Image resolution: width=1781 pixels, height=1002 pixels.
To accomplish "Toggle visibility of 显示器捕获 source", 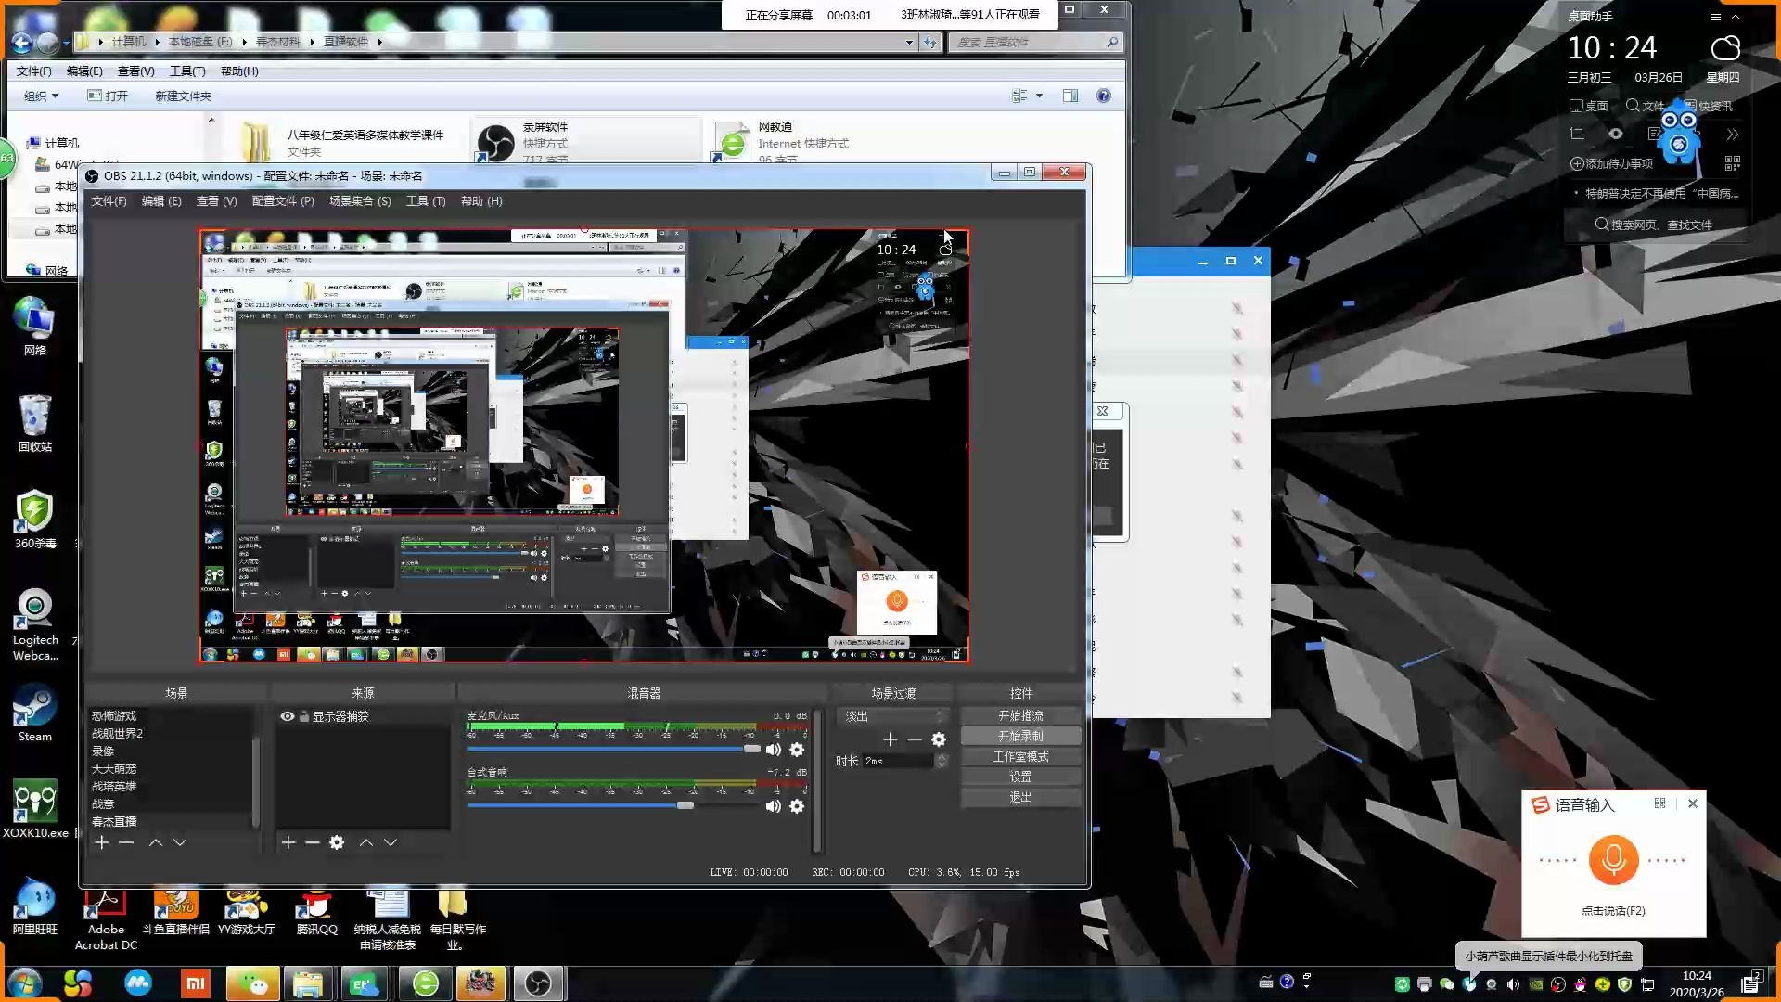I will pos(288,715).
